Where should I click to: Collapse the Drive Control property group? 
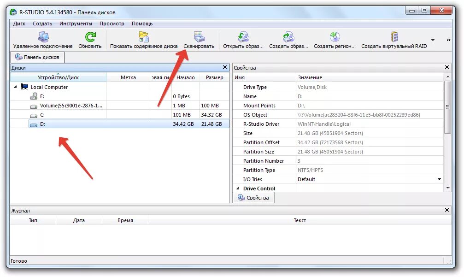click(x=238, y=188)
